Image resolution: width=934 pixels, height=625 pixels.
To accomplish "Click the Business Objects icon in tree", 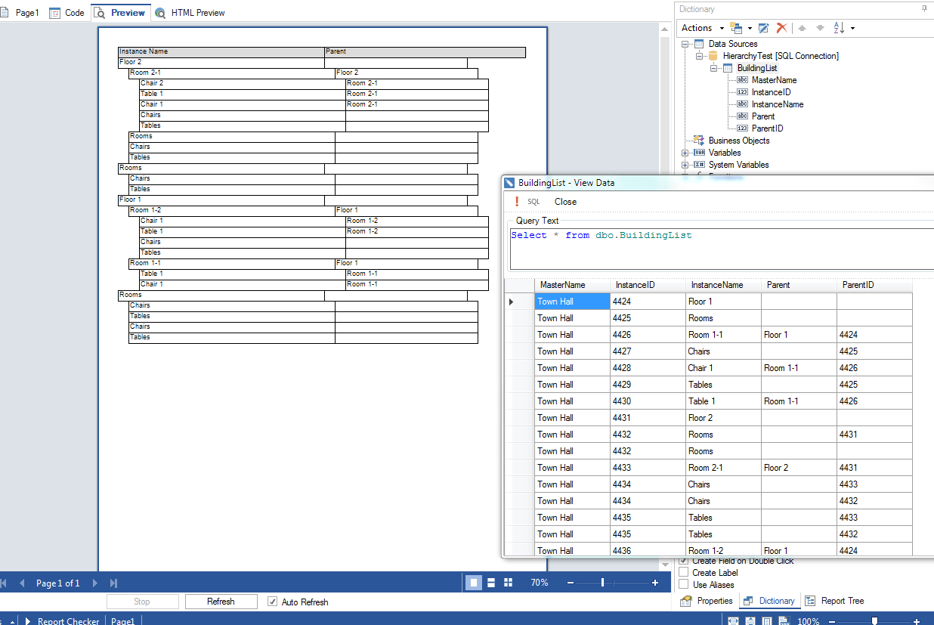I will (699, 141).
